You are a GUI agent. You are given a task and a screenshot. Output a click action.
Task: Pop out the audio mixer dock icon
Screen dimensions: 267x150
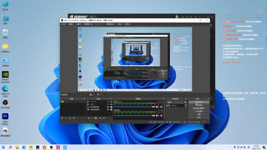point(164,99)
